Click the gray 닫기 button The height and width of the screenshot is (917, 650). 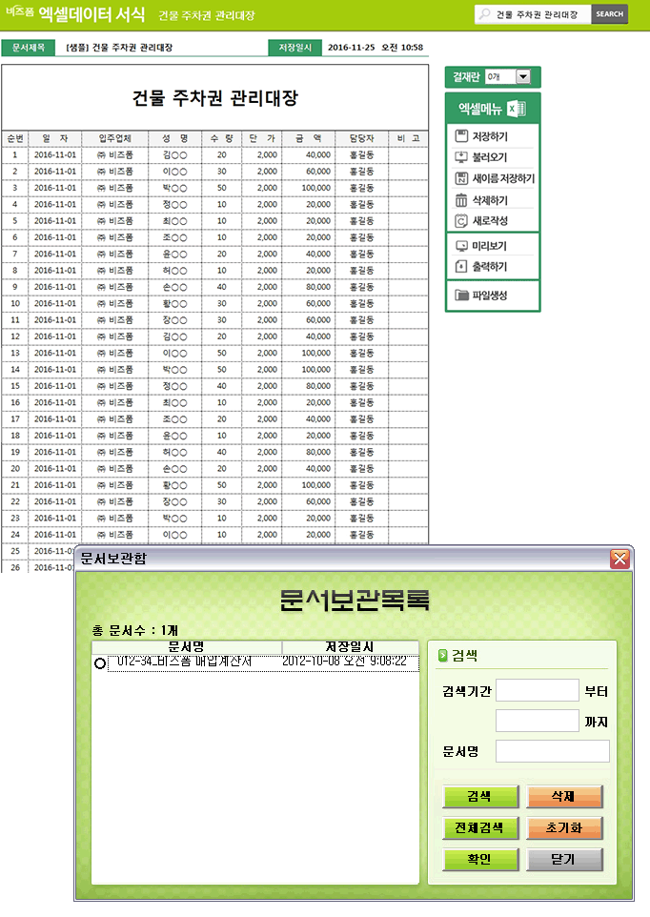tap(564, 860)
